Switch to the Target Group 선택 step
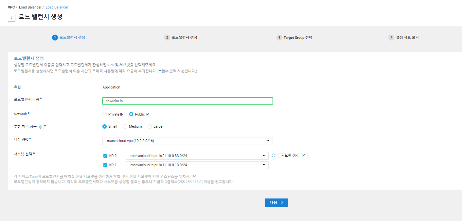This screenshot has height=221, width=462. point(299,37)
